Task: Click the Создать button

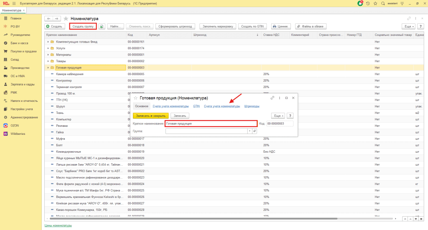Action: coord(55,26)
